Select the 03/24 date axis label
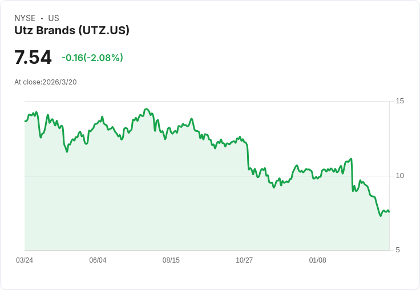This screenshot has width=420, height=290. [25, 260]
